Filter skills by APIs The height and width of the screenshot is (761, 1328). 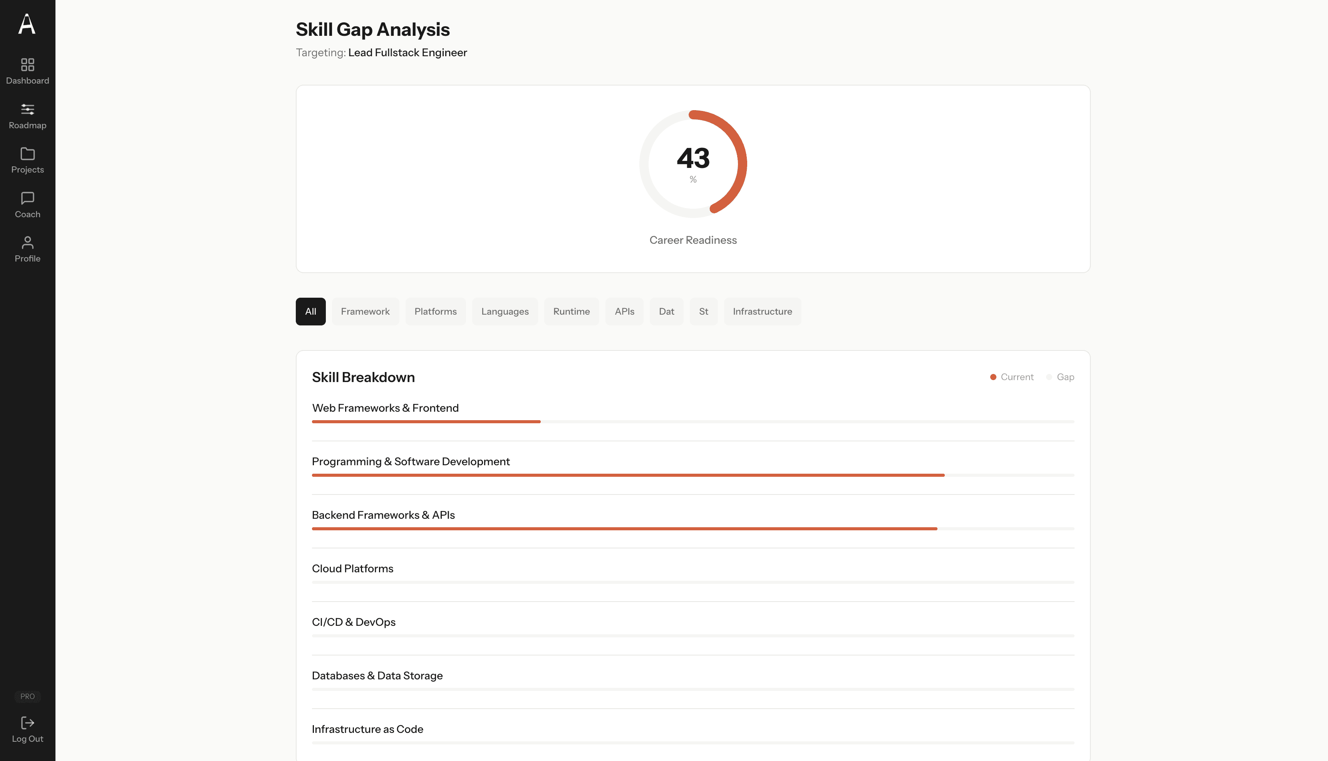tap(624, 312)
